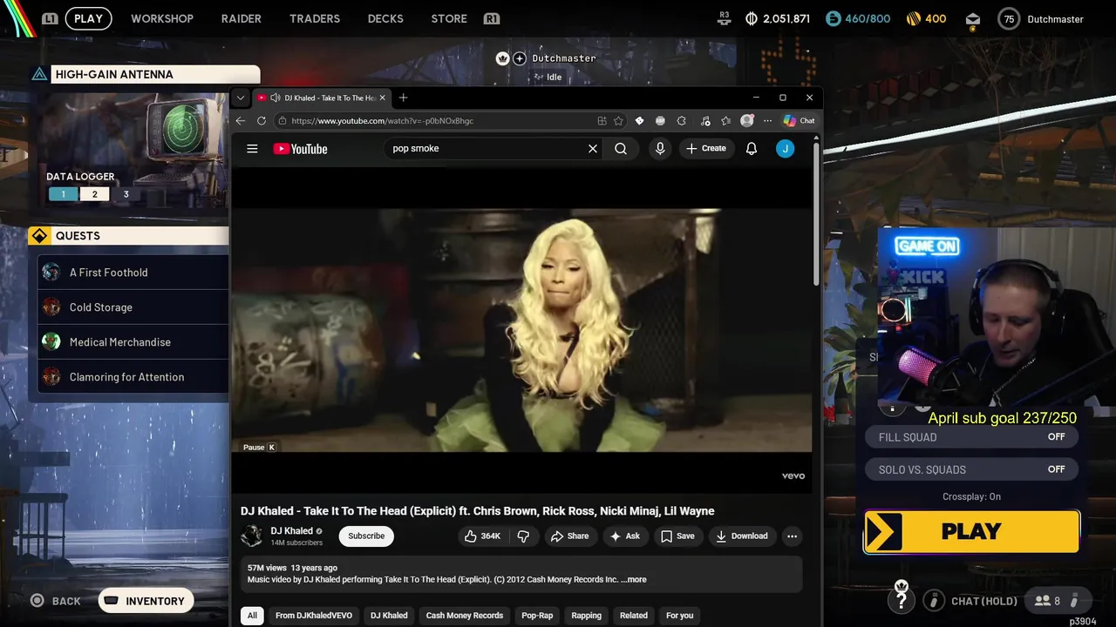
Task: Expand browser tab search dropdown
Action: pos(241,98)
